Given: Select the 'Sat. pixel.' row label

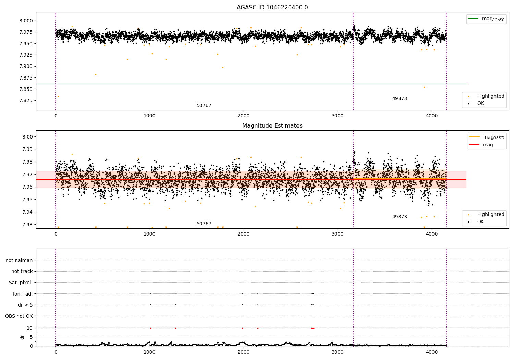Looking at the screenshot, I should (x=21, y=283).
